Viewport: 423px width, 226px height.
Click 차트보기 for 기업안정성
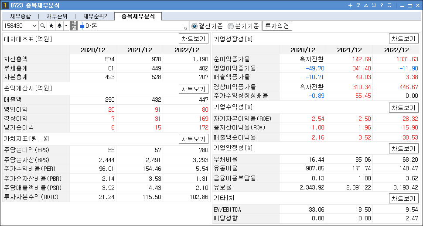403,149
